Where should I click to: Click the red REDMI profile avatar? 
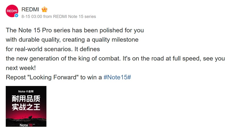click(x=11, y=11)
